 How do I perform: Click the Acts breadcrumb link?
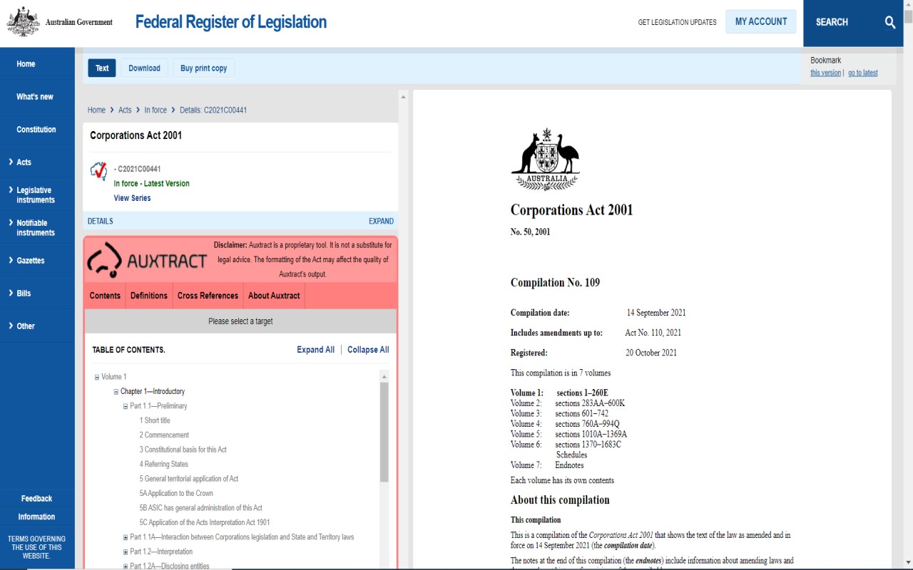pos(125,110)
